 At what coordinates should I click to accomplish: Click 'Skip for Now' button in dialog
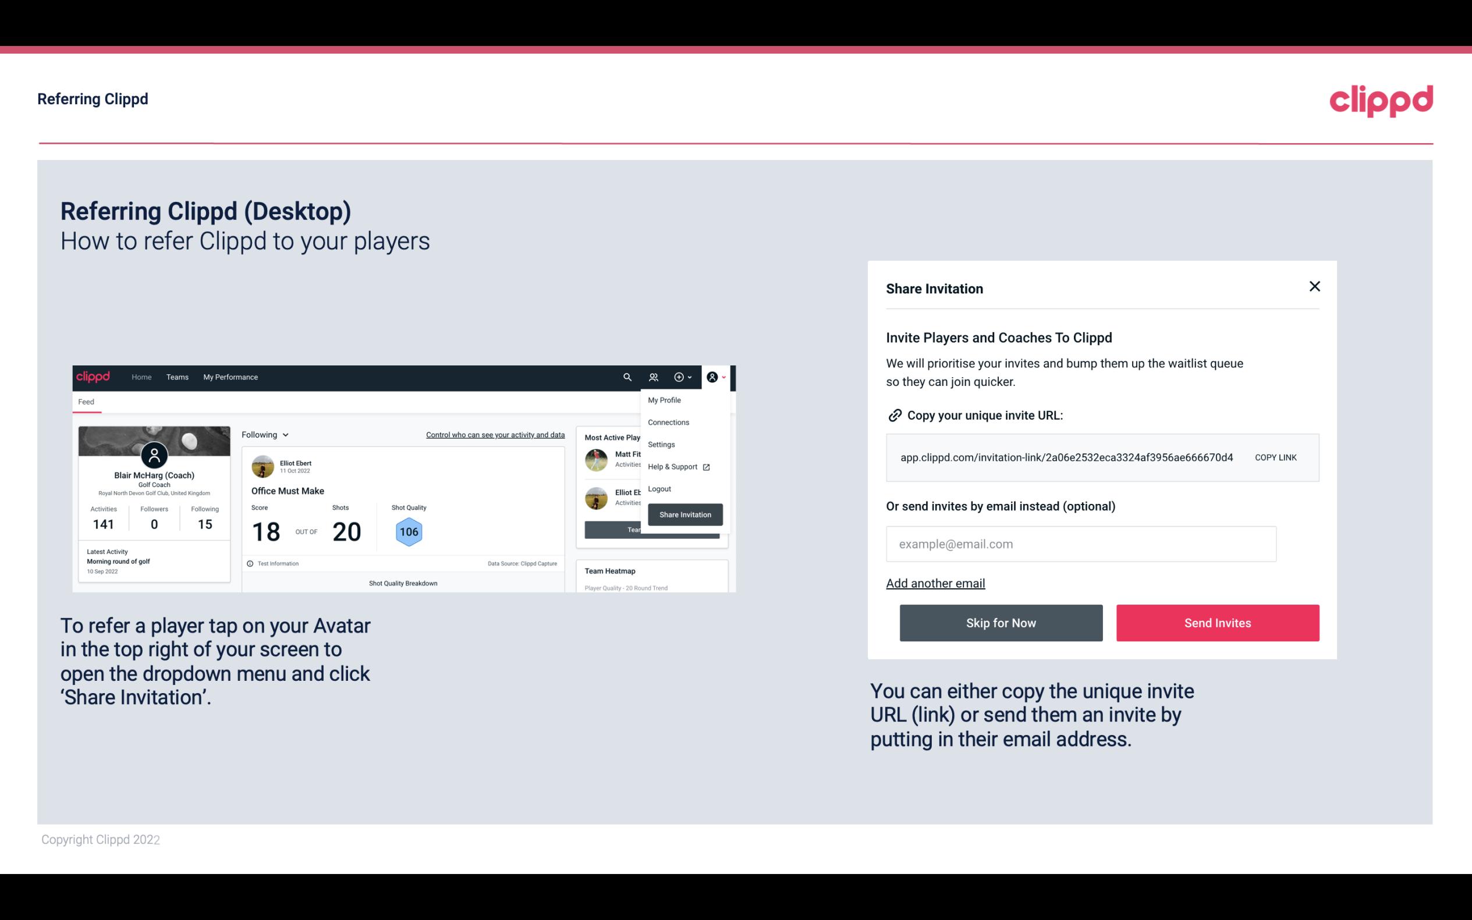click(1001, 622)
